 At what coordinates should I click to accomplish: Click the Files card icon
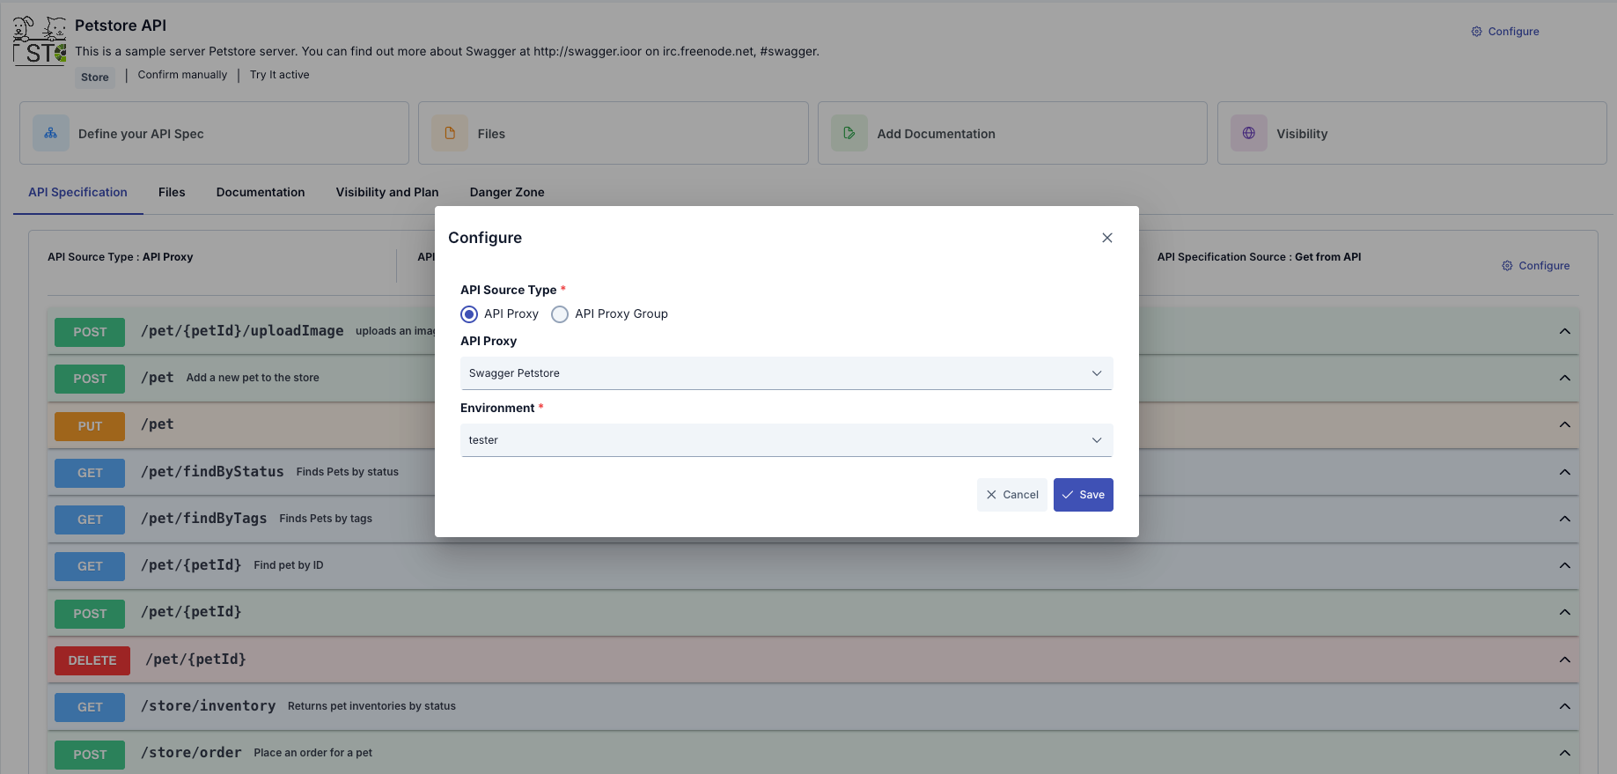click(x=450, y=133)
